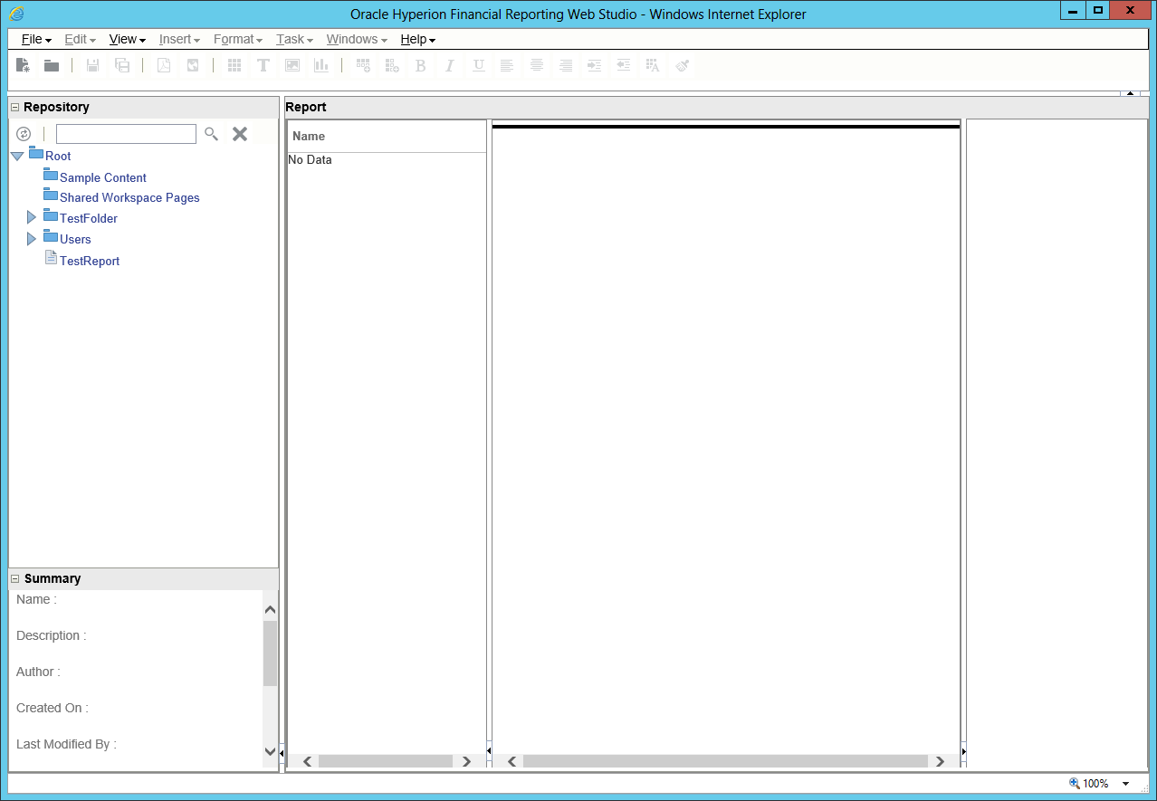Collapse the Root folder node
Viewport: 1157px width, 801px height.
click(17, 157)
